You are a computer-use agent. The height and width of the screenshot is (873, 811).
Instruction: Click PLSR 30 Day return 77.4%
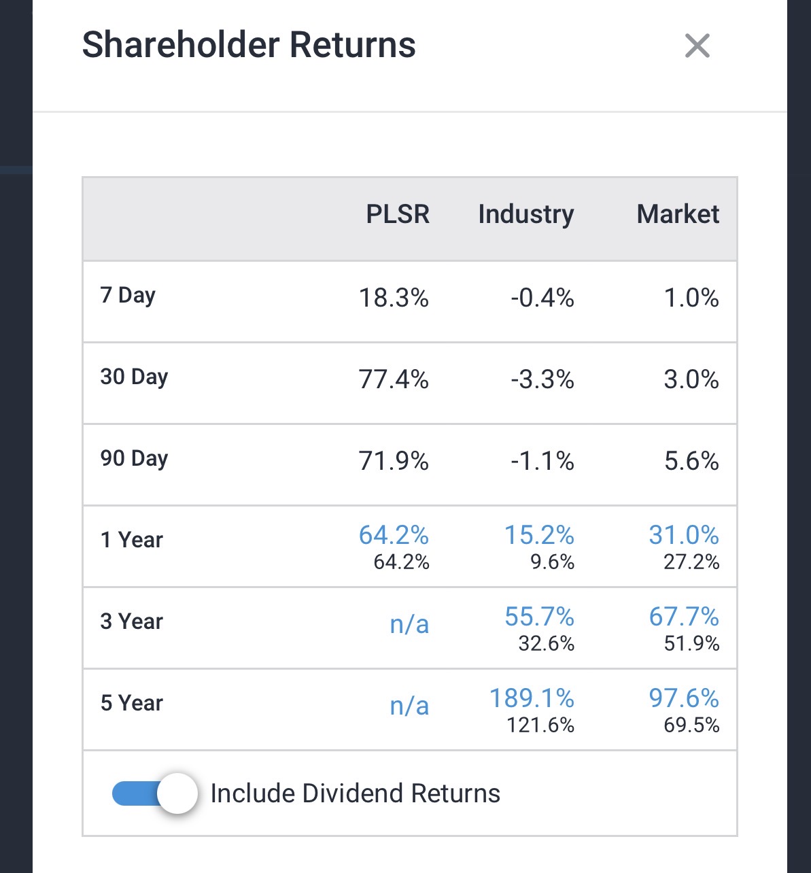click(x=394, y=379)
